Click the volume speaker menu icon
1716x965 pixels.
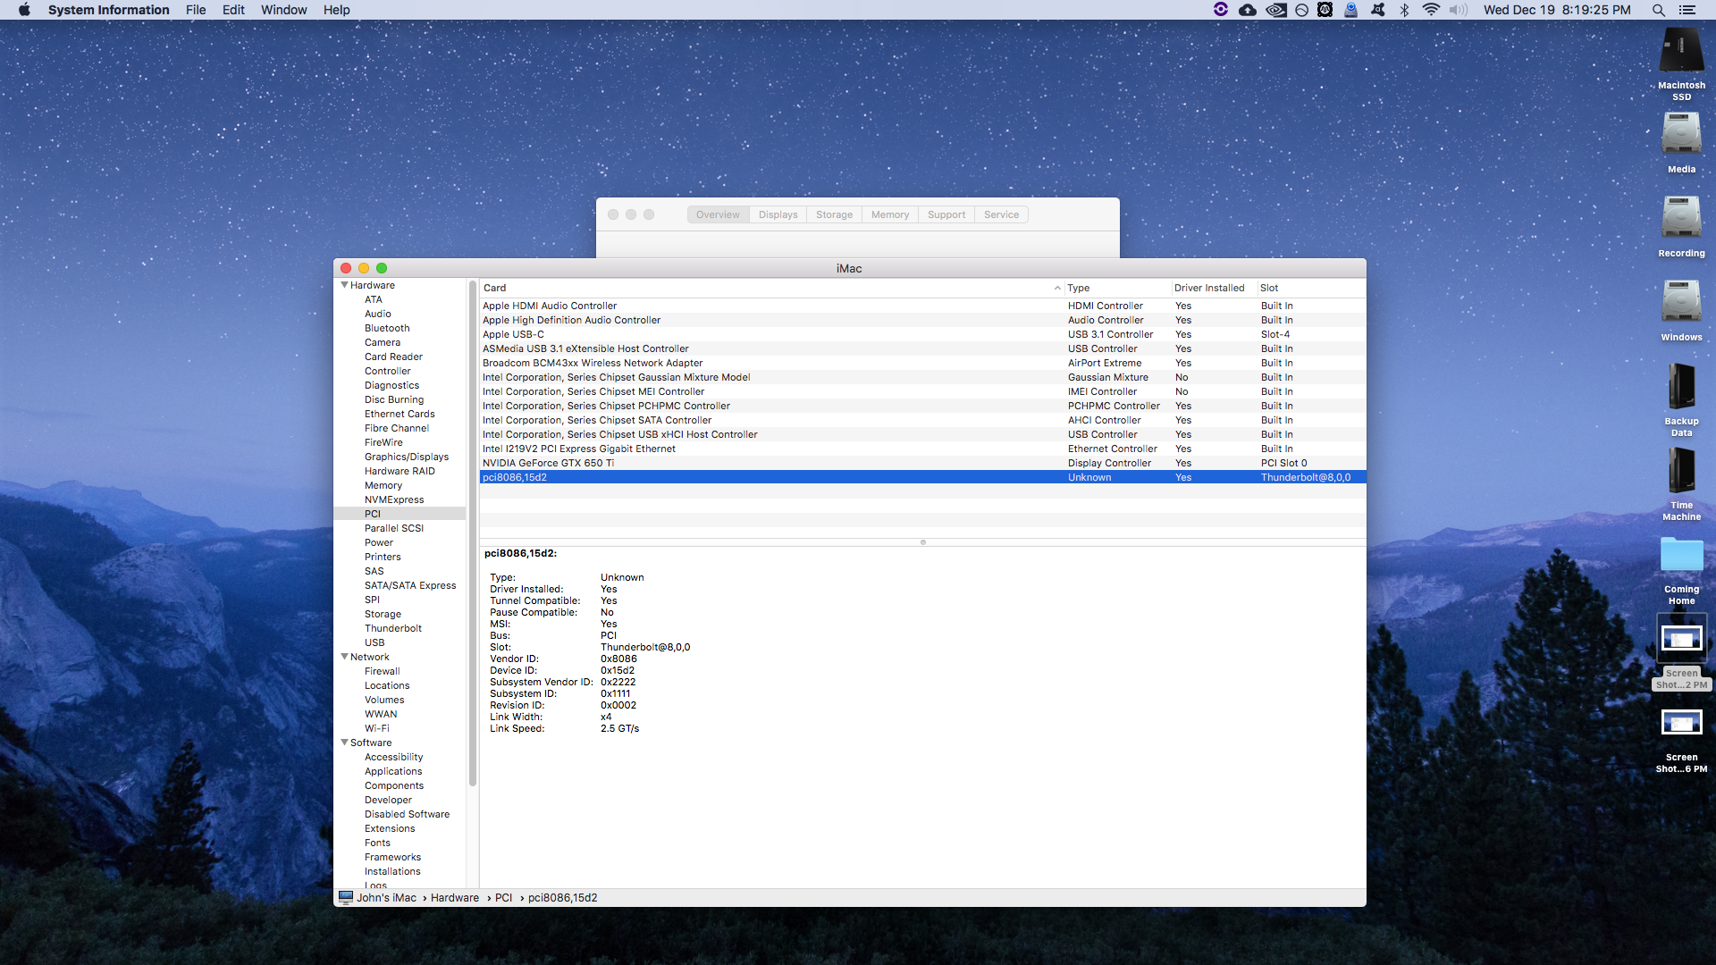1459,10
